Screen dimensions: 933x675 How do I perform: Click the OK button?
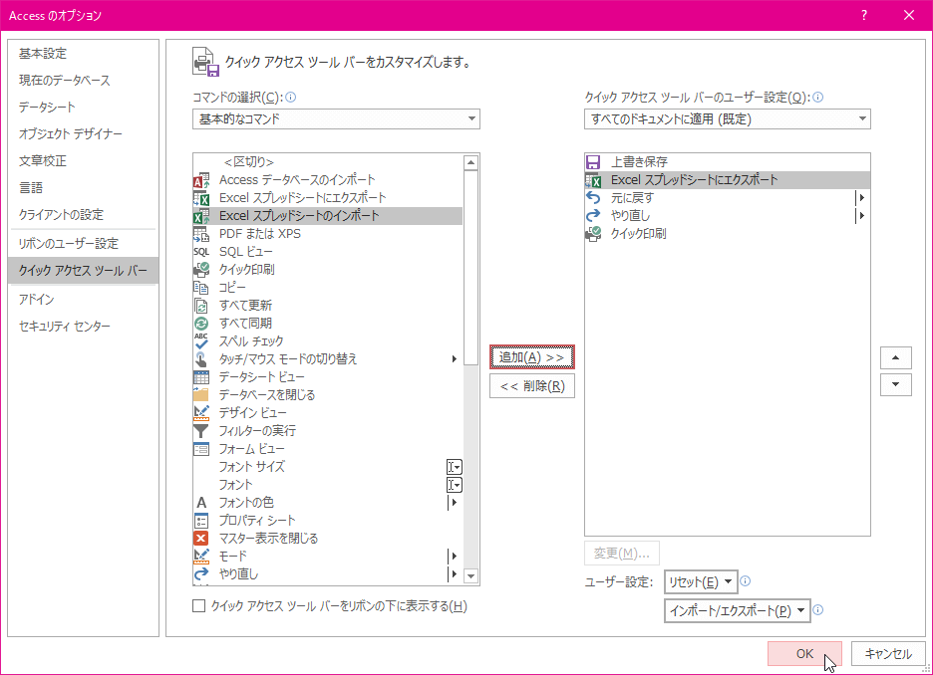click(x=804, y=654)
